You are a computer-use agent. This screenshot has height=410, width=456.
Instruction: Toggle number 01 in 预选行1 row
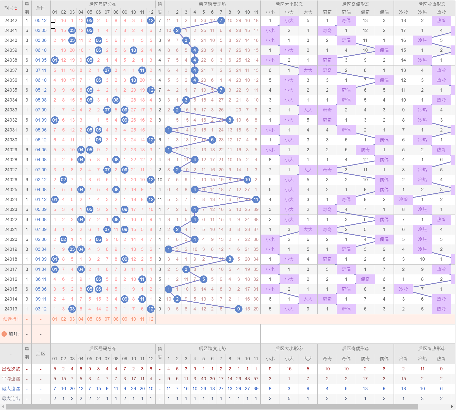click(55, 319)
